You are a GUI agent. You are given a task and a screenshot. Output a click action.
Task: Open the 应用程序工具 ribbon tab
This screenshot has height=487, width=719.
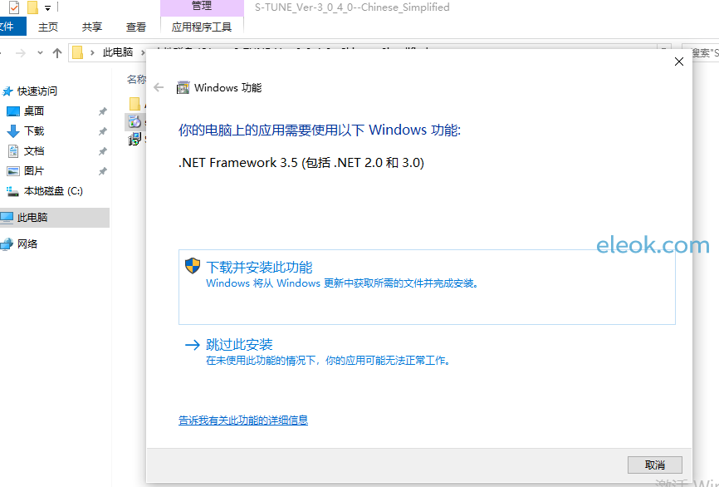202,27
